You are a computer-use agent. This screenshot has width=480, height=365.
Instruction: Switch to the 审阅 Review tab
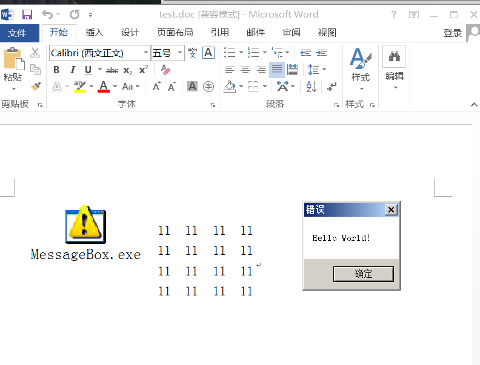(292, 33)
